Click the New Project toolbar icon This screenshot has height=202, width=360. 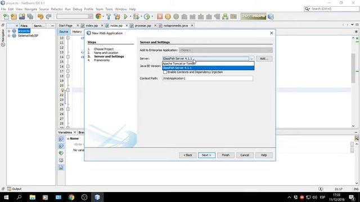coord(13,16)
